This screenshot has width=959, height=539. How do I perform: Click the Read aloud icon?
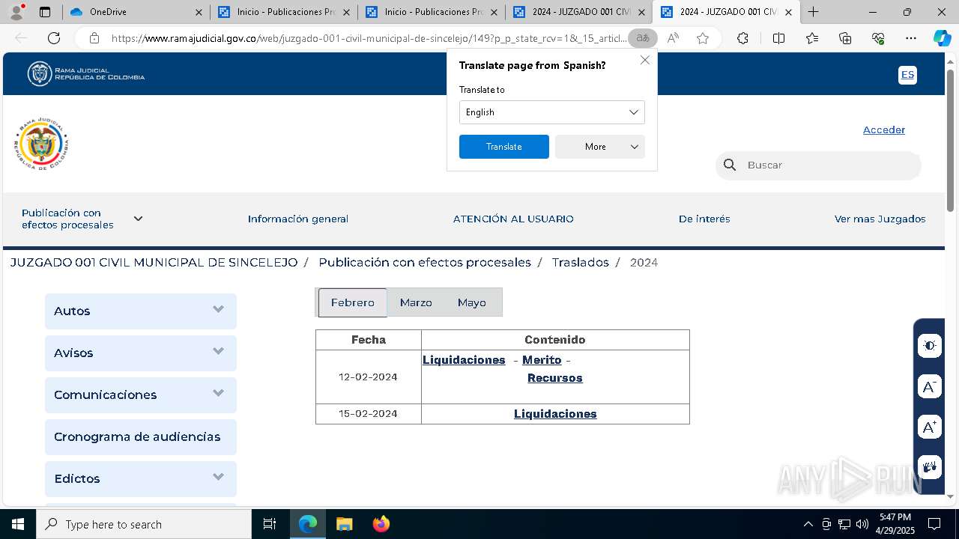pyautogui.click(x=673, y=38)
